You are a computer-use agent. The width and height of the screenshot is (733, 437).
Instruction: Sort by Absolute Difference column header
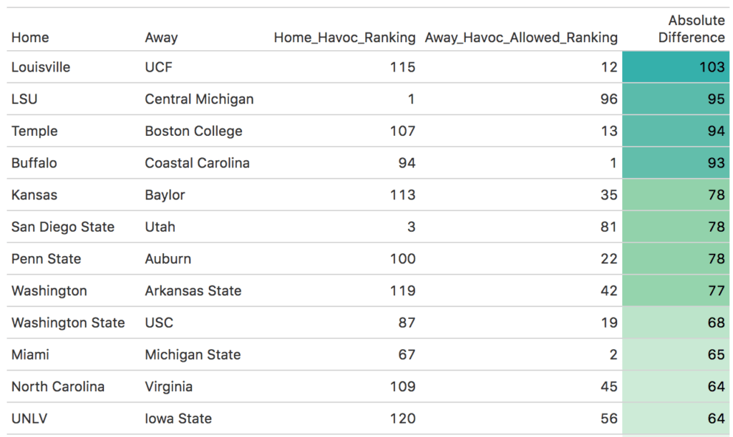691,29
